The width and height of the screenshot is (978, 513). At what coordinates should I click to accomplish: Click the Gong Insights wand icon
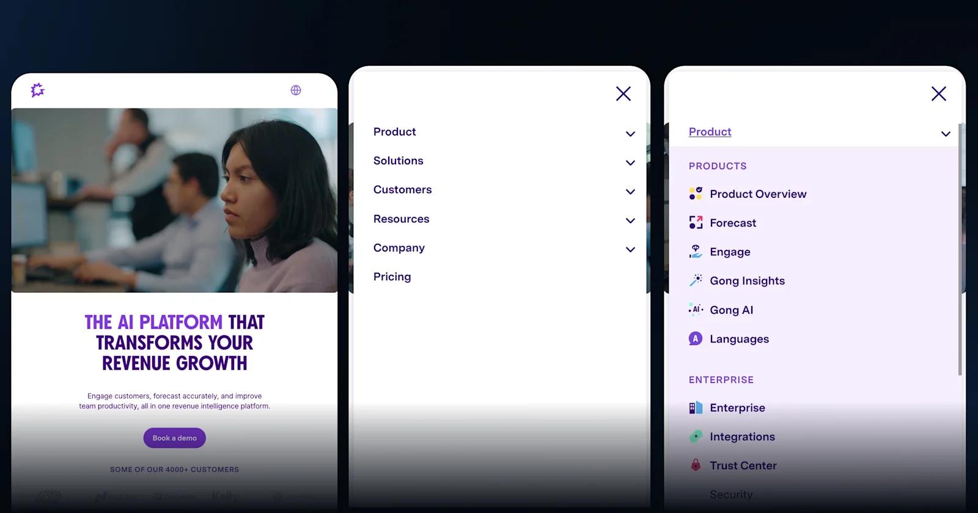pyautogui.click(x=696, y=280)
